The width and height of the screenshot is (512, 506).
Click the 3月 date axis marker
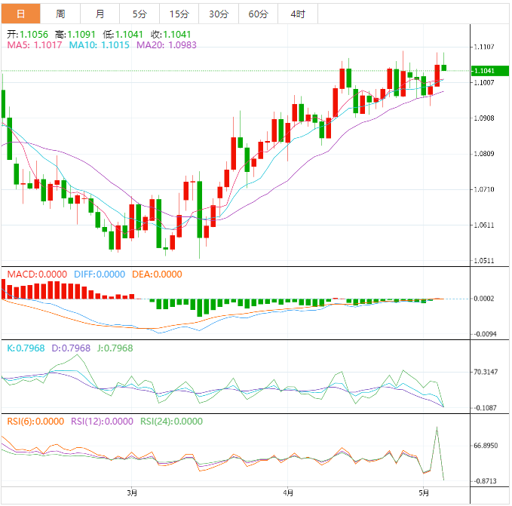pos(132,492)
